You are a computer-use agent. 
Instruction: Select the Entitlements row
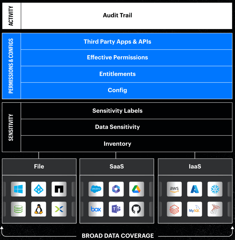tap(127, 74)
